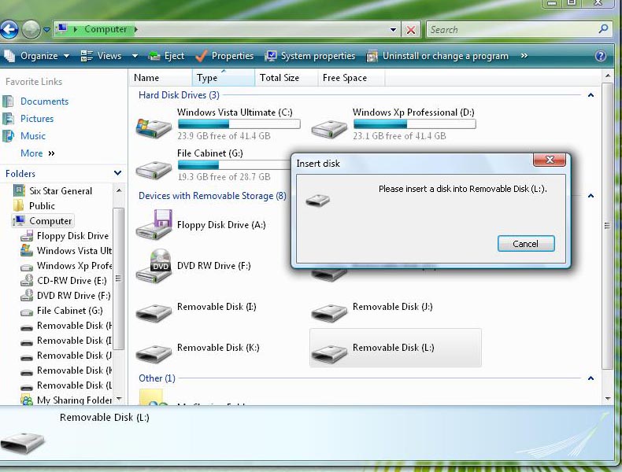Select Removable Disk (I:) icon
Screen dimensions: 622x472
point(154,312)
